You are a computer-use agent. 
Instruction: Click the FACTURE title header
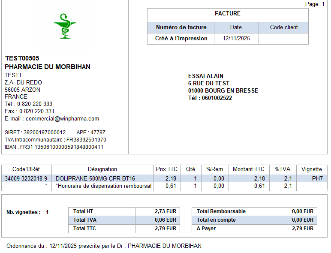(x=227, y=14)
